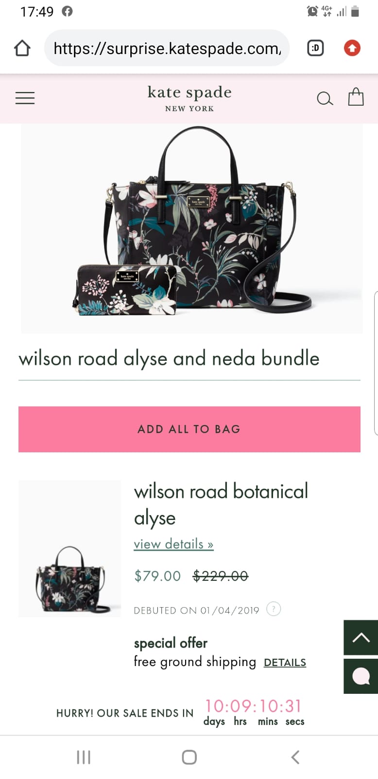Tap the browser home icon
Screen dimensions: 378x779
22,48
